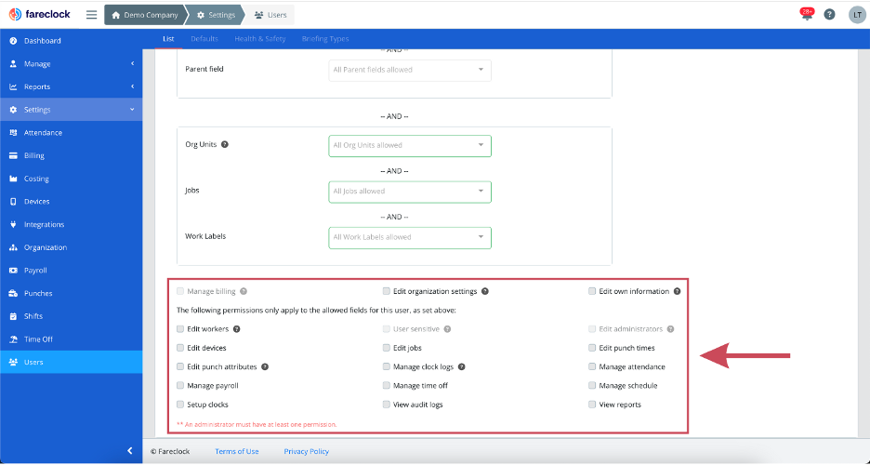Click the Organization icon in sidebar
This screenshot has height=465, width=870.
[13, 247]
